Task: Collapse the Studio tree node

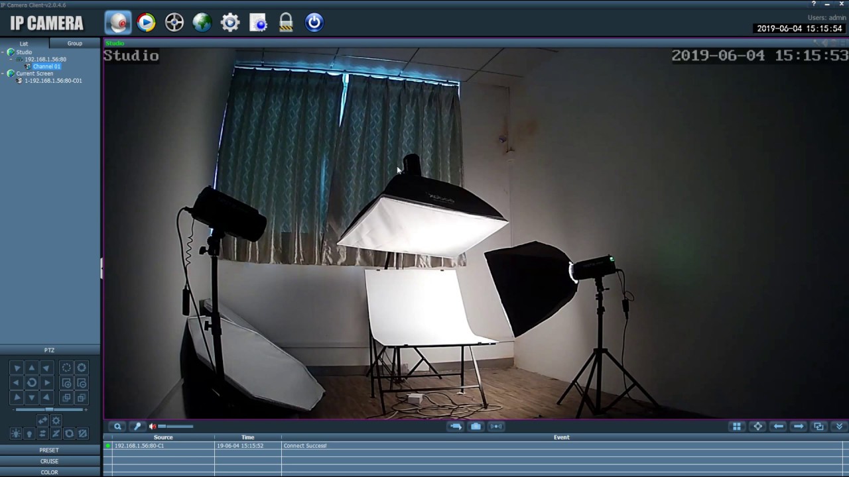Action: click(x=3, y=52)
